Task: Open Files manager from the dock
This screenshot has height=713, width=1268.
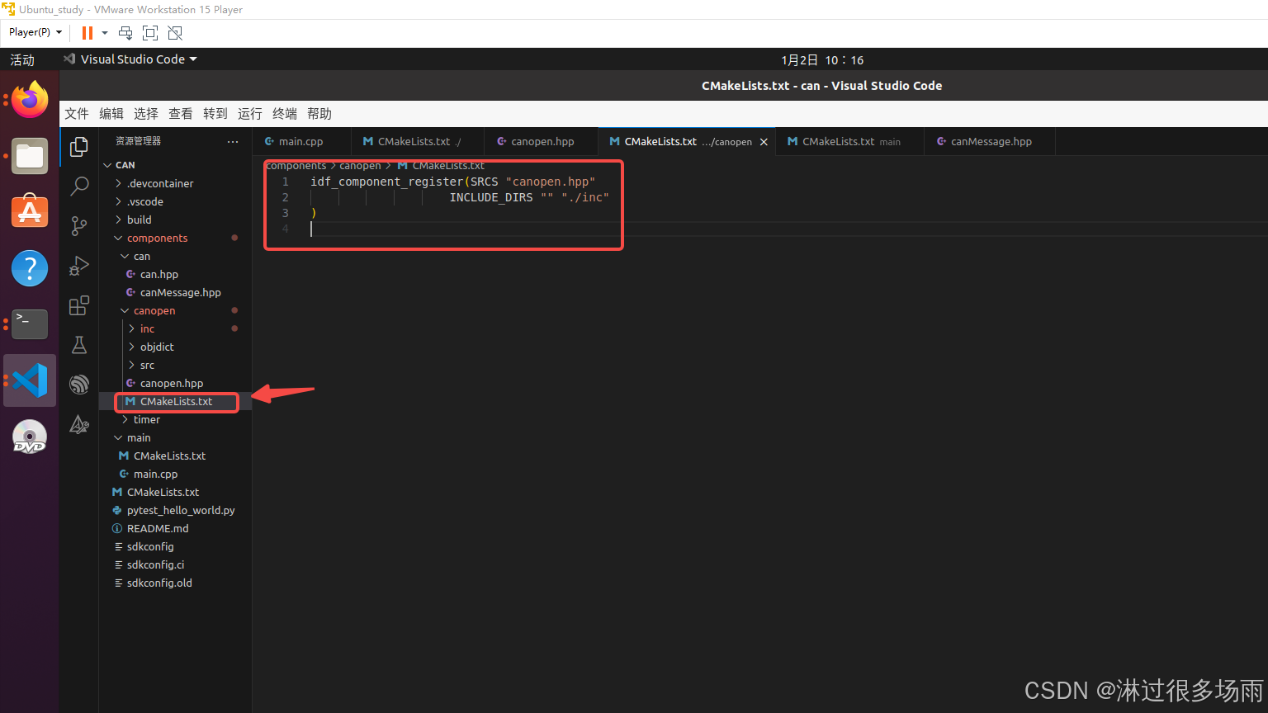Action: click(30, 156)
